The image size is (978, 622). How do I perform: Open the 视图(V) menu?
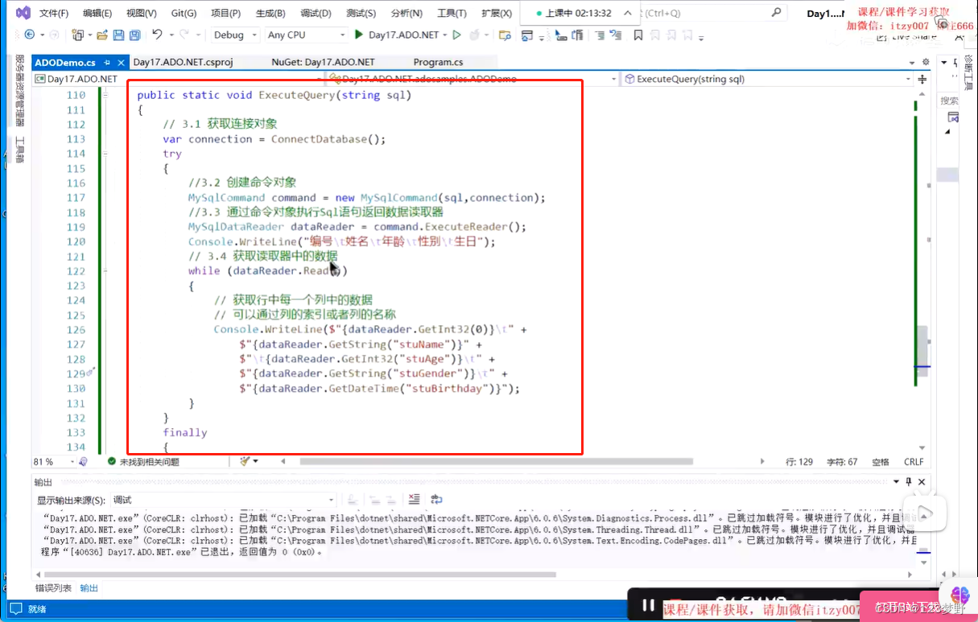(142, 13)
